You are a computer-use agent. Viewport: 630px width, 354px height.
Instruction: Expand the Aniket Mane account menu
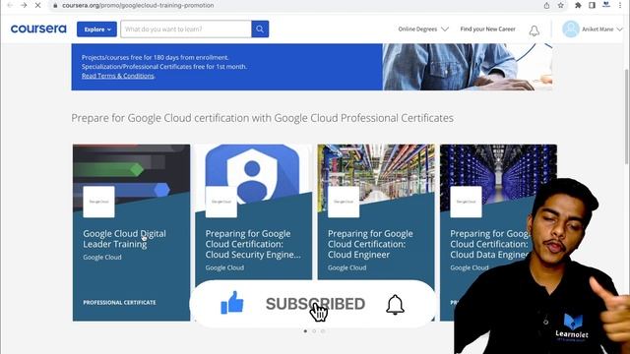pyautogui.click(x=601, y=29)
